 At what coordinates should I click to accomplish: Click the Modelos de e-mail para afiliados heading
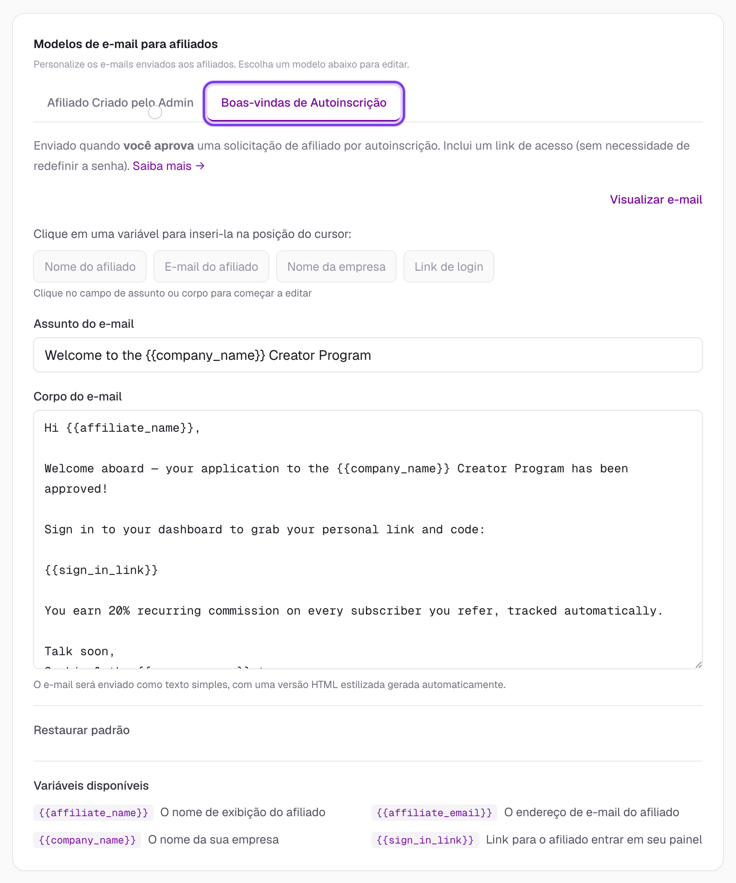coord(126,44)
